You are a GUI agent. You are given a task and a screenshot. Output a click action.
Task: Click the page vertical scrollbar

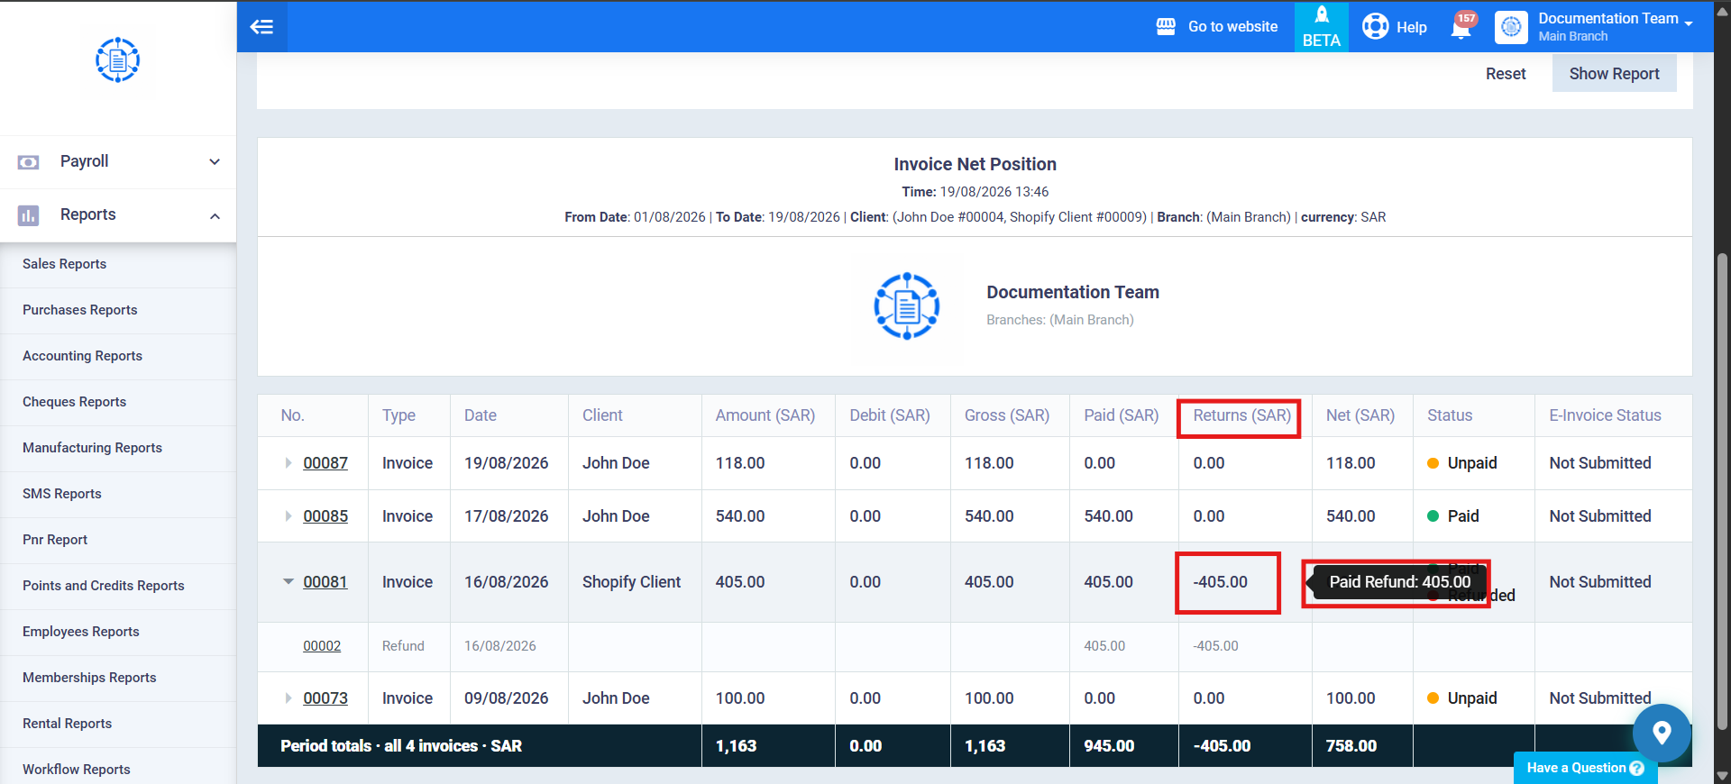[x=1722, y=491]
